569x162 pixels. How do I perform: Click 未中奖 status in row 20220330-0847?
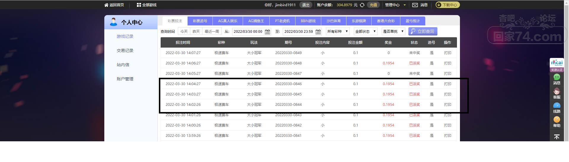click(x=415, y=74)
